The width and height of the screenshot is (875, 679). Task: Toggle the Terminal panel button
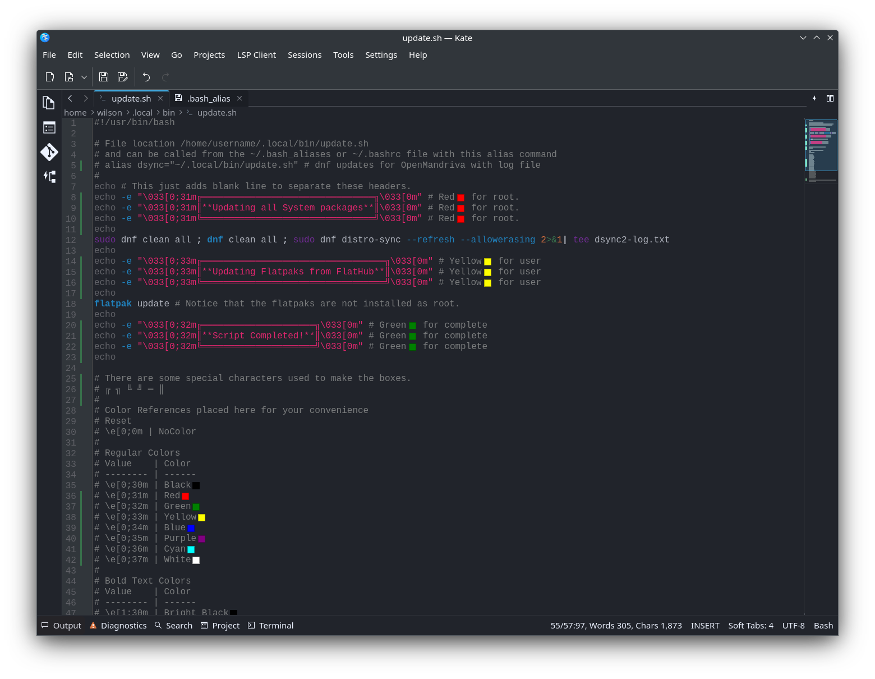point(270,626)
